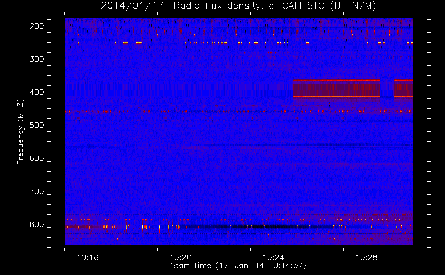Click the 200 frequency tick label
Viewport: 445px width, 275px height.
coord(37,26)
